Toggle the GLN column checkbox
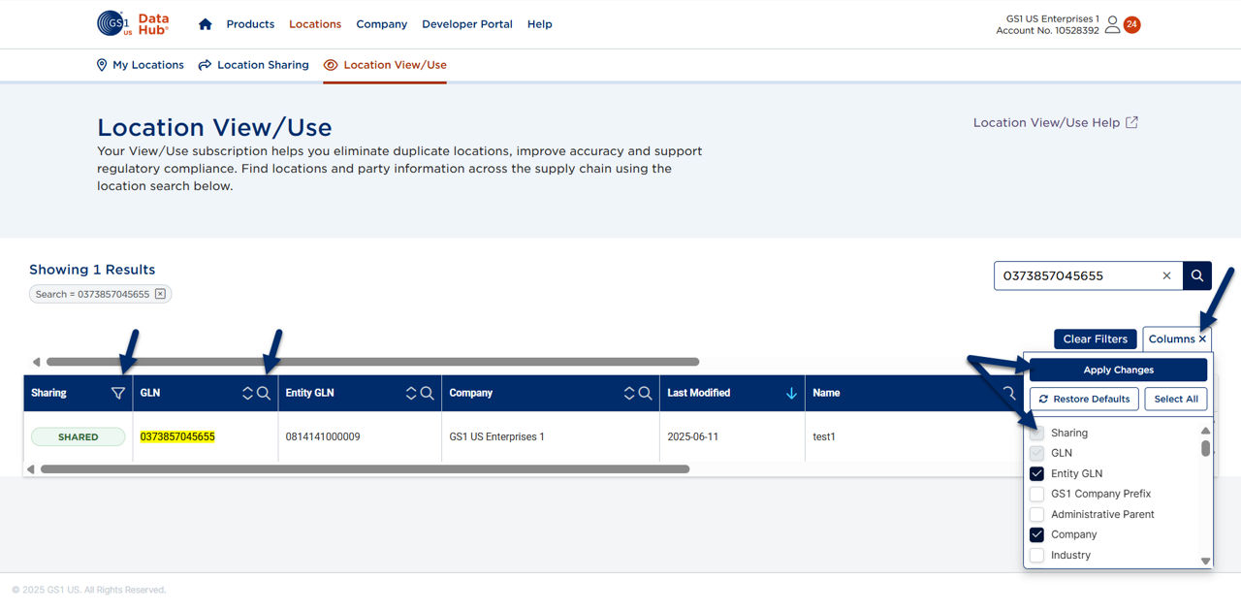 coord(1036,453)
